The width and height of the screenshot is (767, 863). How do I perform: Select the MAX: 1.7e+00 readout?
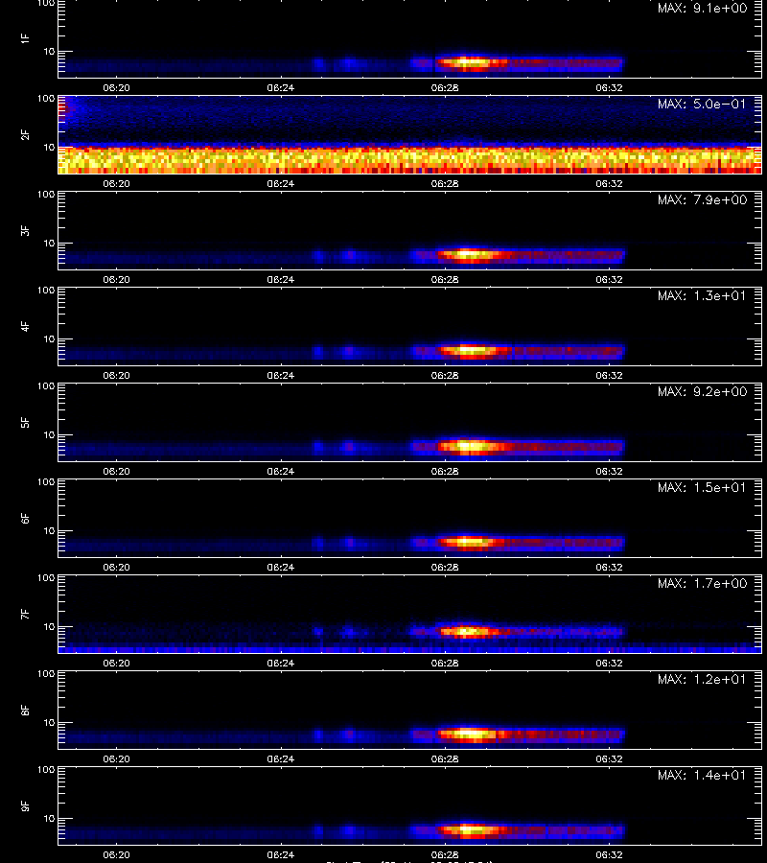point(702,583)
